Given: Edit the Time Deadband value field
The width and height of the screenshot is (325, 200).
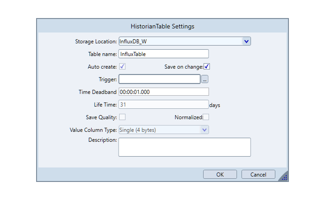Looking at the screenshot, I should (x=163, y=92).
